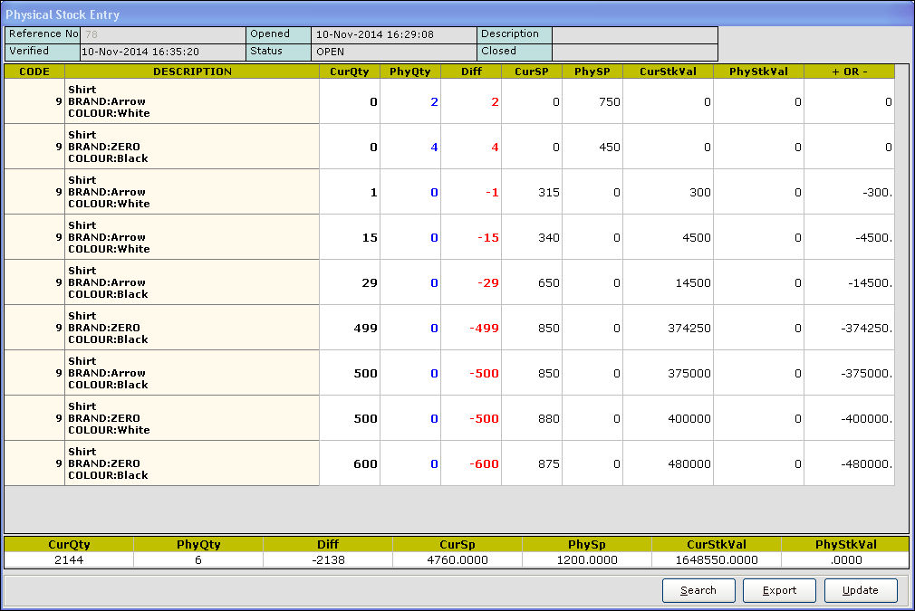Click the DESCRIPTION column header
This screenshot has height=611, width=915.
coord(192,72)
